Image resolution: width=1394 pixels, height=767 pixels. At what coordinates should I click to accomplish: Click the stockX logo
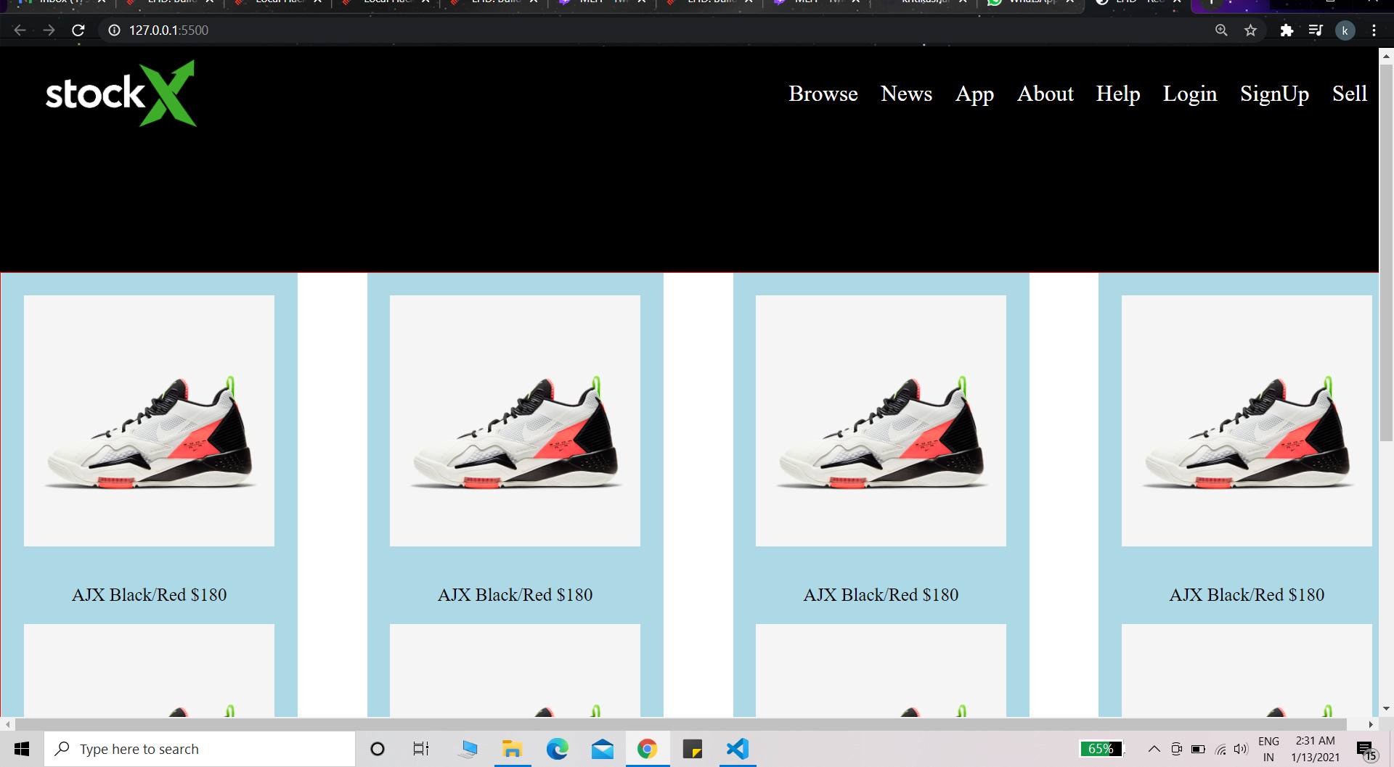point(121,94)
